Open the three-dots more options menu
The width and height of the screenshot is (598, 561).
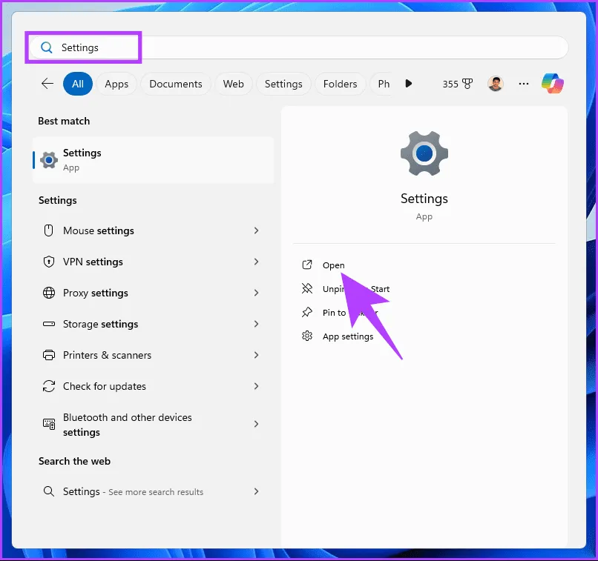(524, 84)
